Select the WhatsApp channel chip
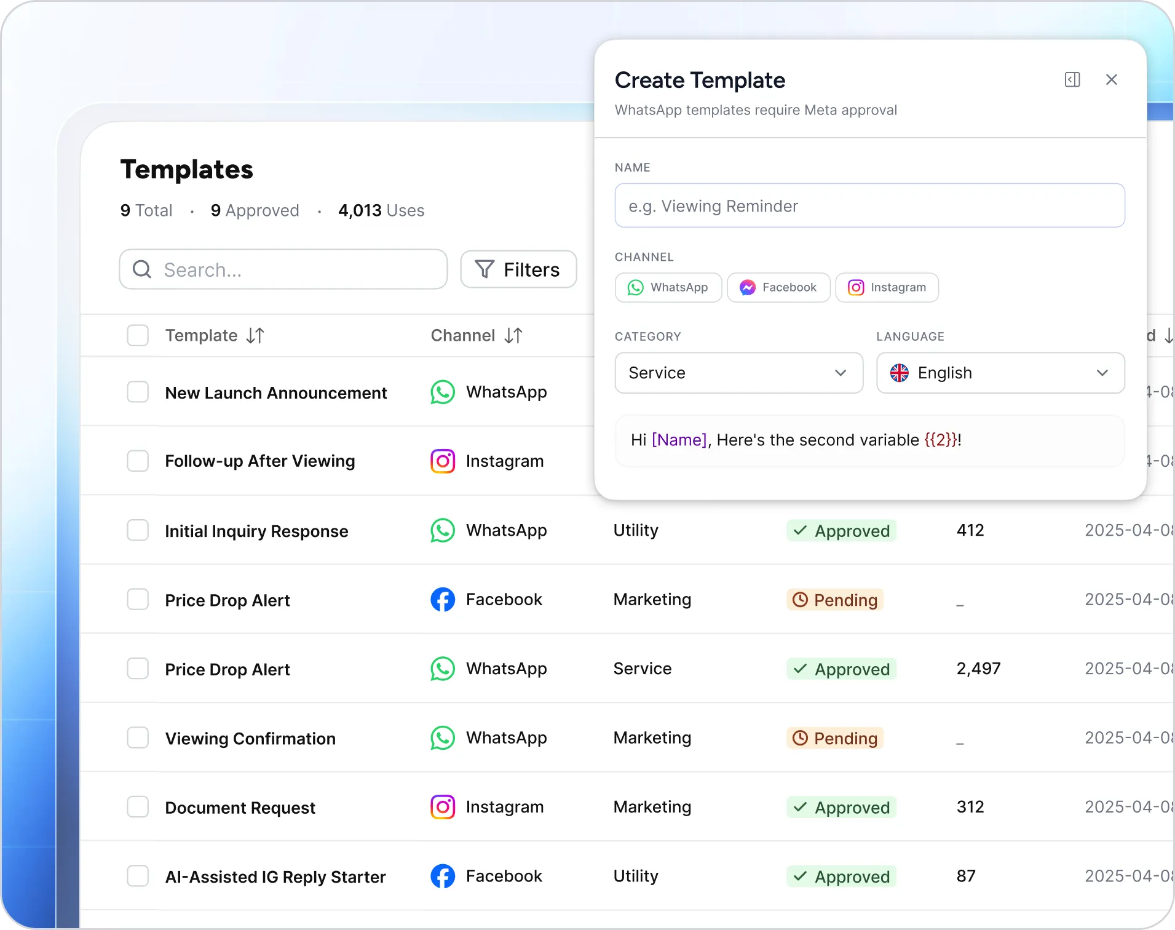The image size is (1175, 930). click(668, 288)
